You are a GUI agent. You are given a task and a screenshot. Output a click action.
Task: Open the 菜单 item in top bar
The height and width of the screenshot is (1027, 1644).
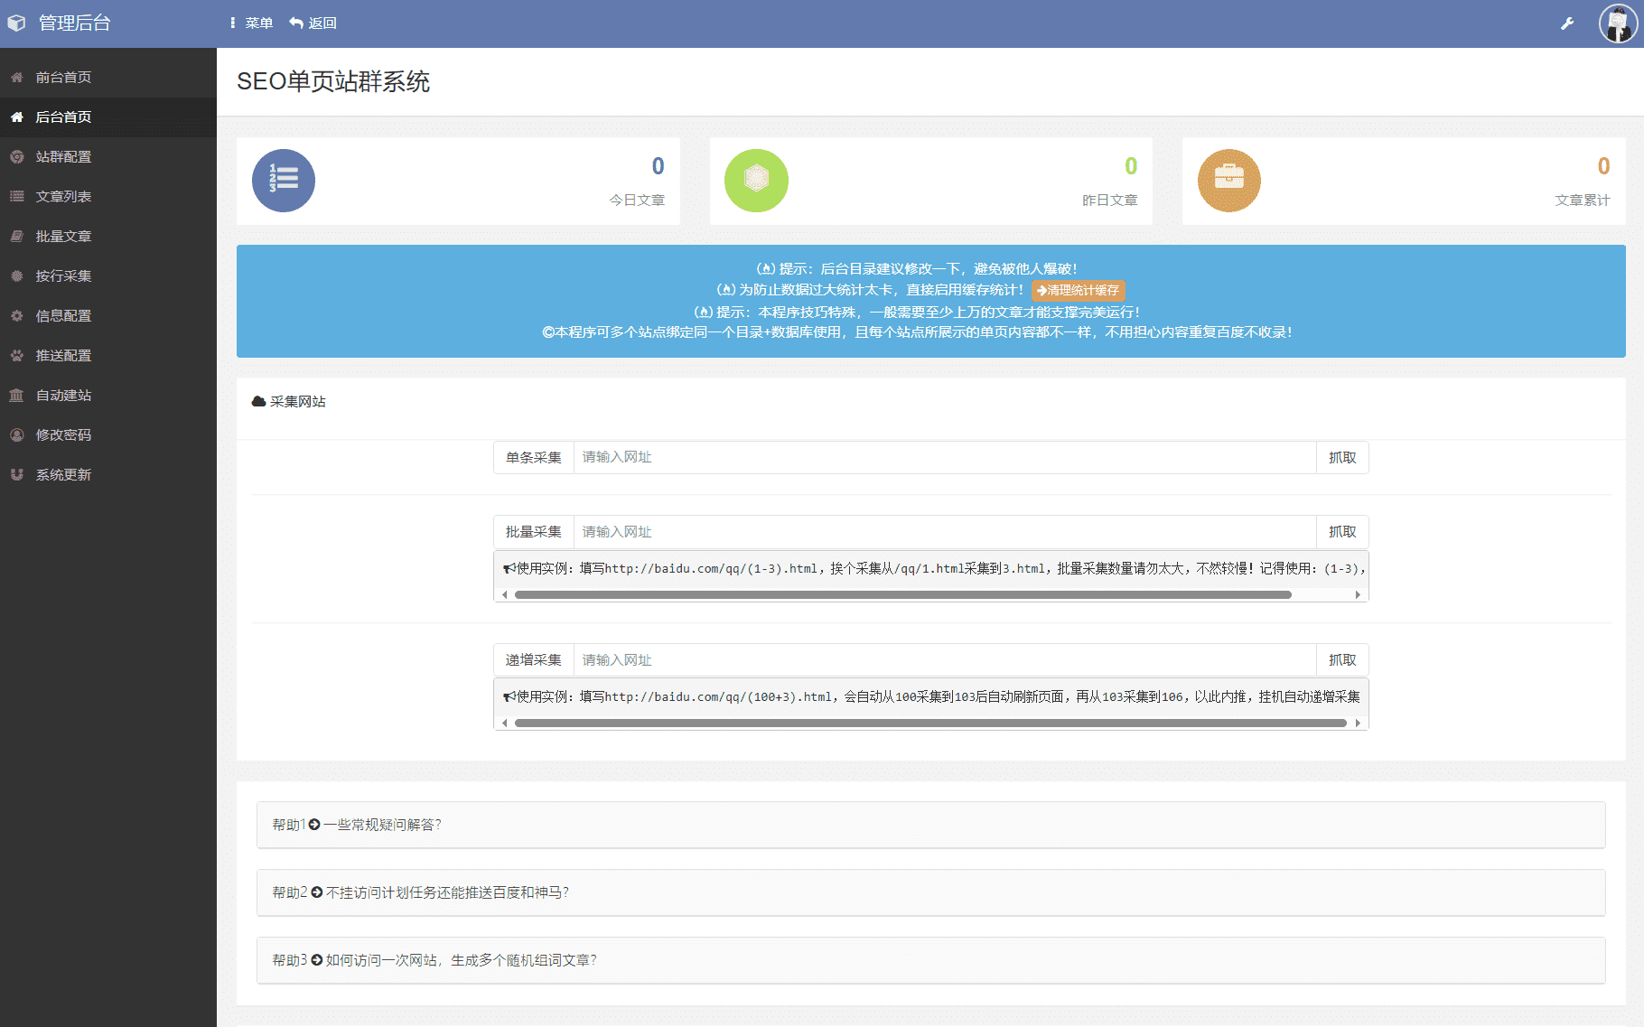tap(256, 23)
